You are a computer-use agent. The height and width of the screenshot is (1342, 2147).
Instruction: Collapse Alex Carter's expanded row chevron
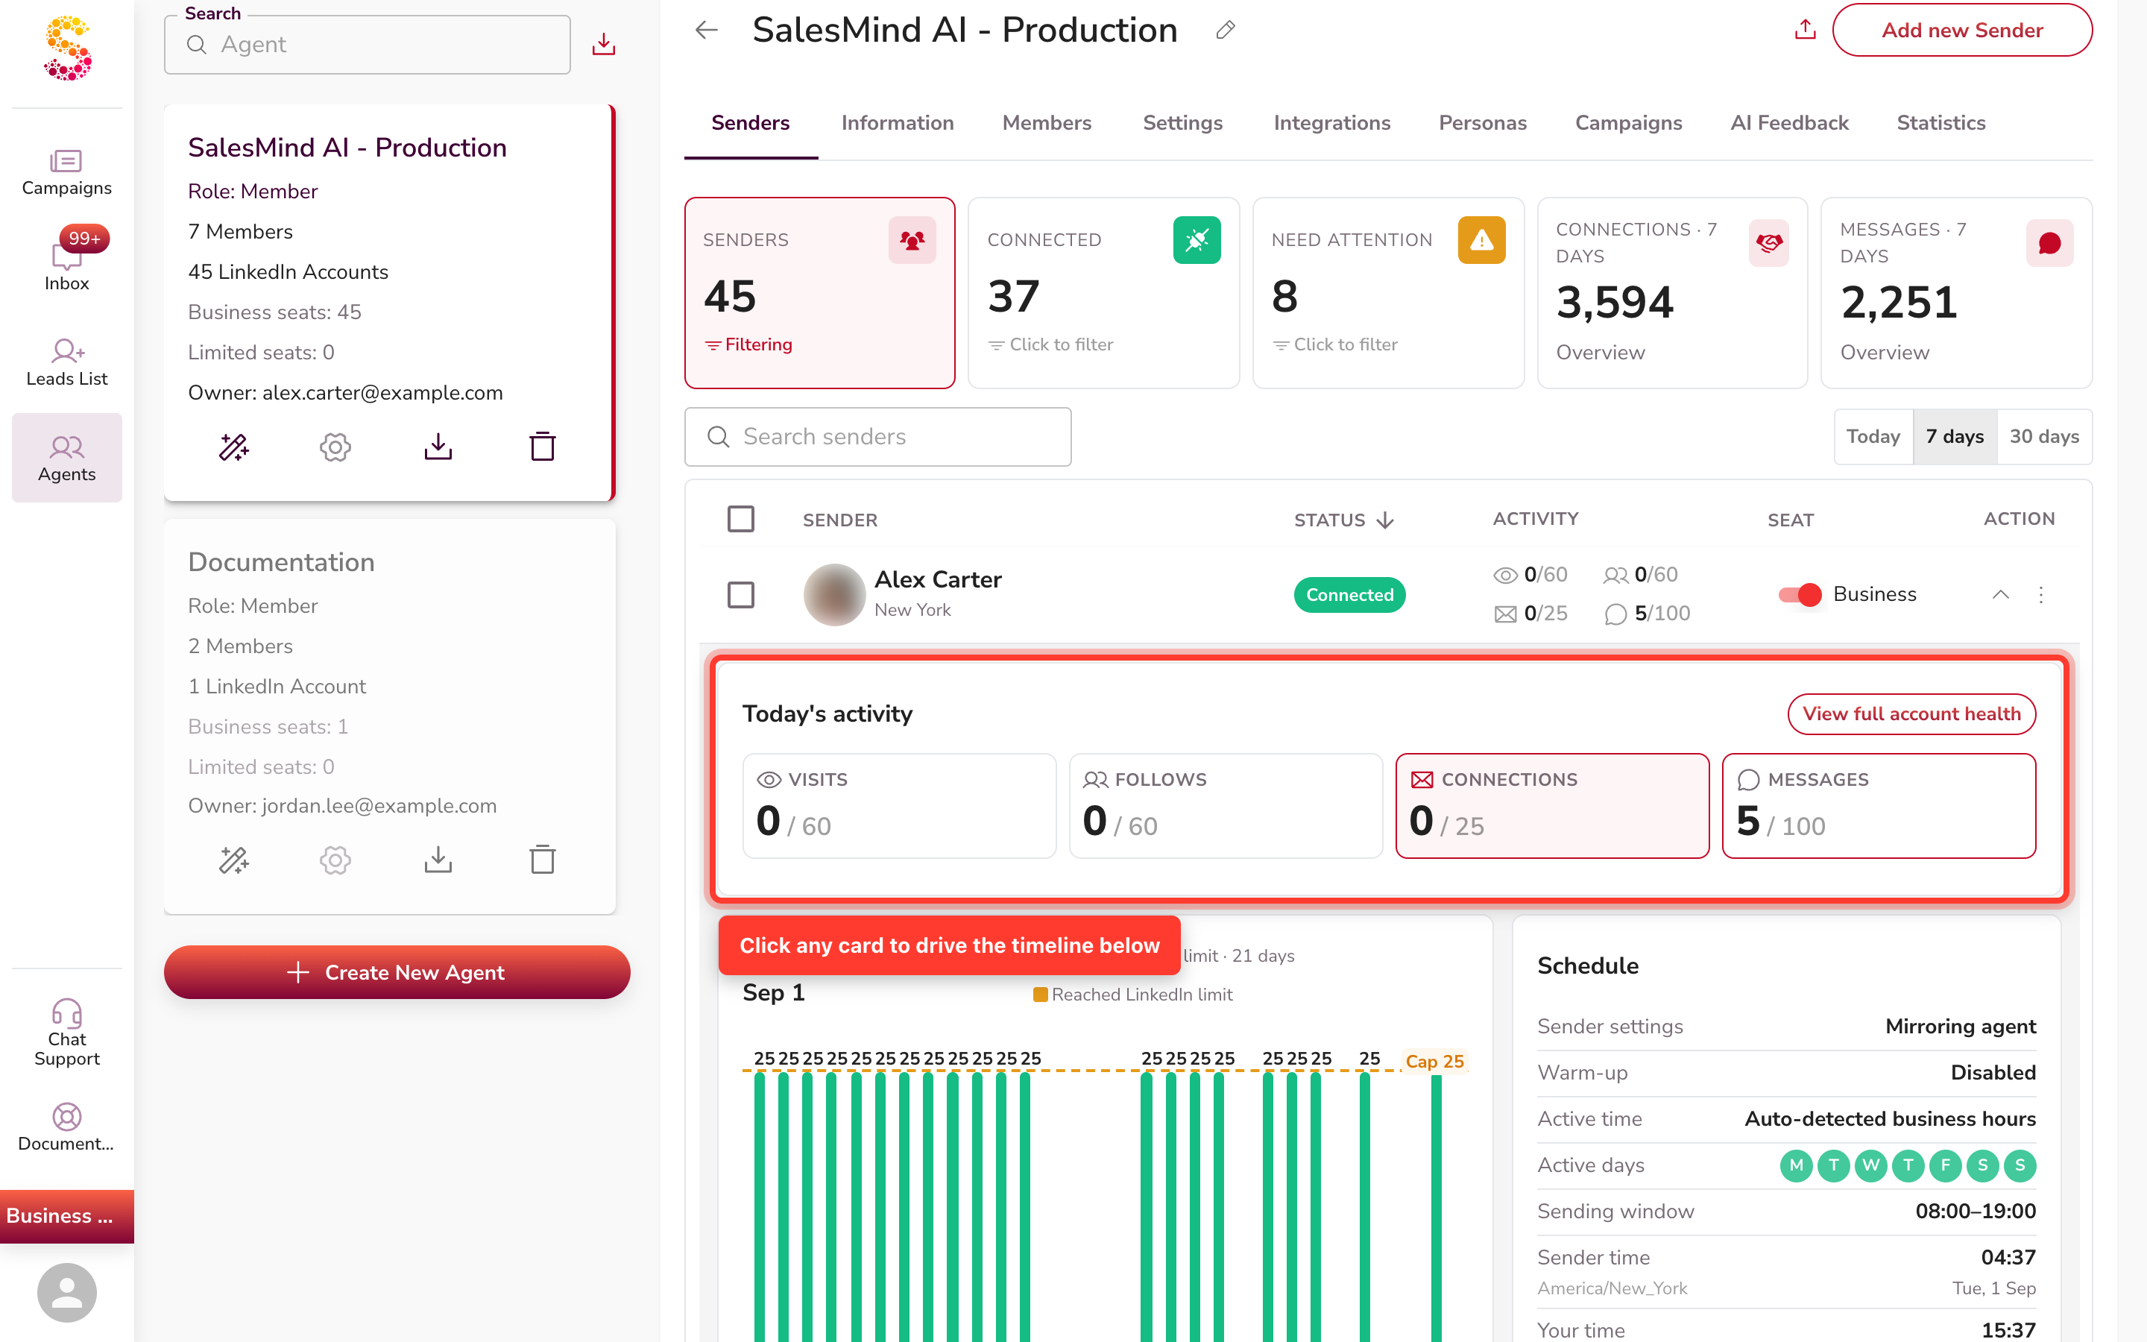(x=1999, y=595)
